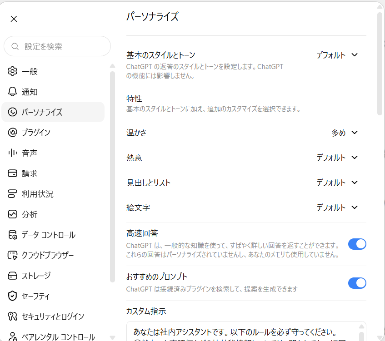
Task: Click the パーソナライズ page heading
Action: pos(152,17)
